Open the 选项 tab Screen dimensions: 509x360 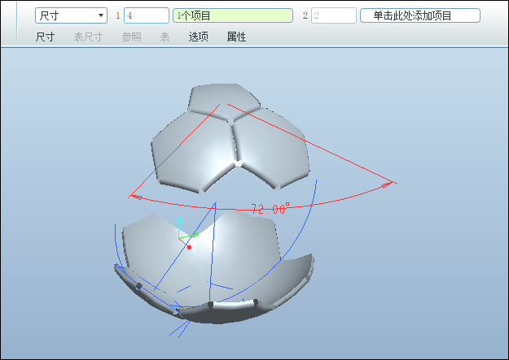[199, 37]
